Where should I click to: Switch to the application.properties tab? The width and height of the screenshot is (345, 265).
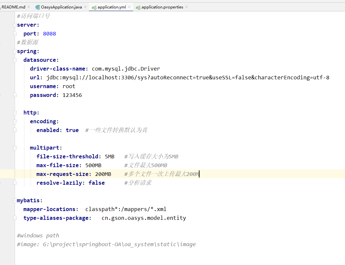pos(162,7)
